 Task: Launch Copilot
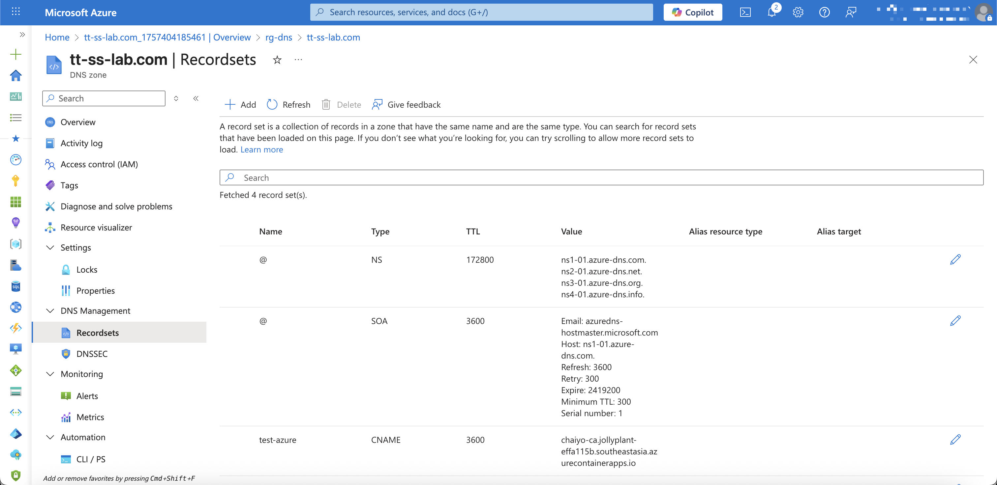pyautogui.click(x=693, y=13)
